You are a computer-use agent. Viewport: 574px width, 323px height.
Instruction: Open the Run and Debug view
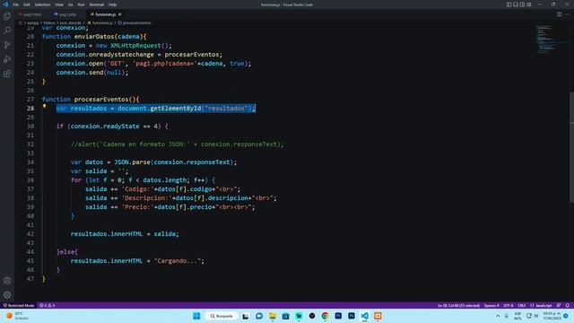[7, 59]
